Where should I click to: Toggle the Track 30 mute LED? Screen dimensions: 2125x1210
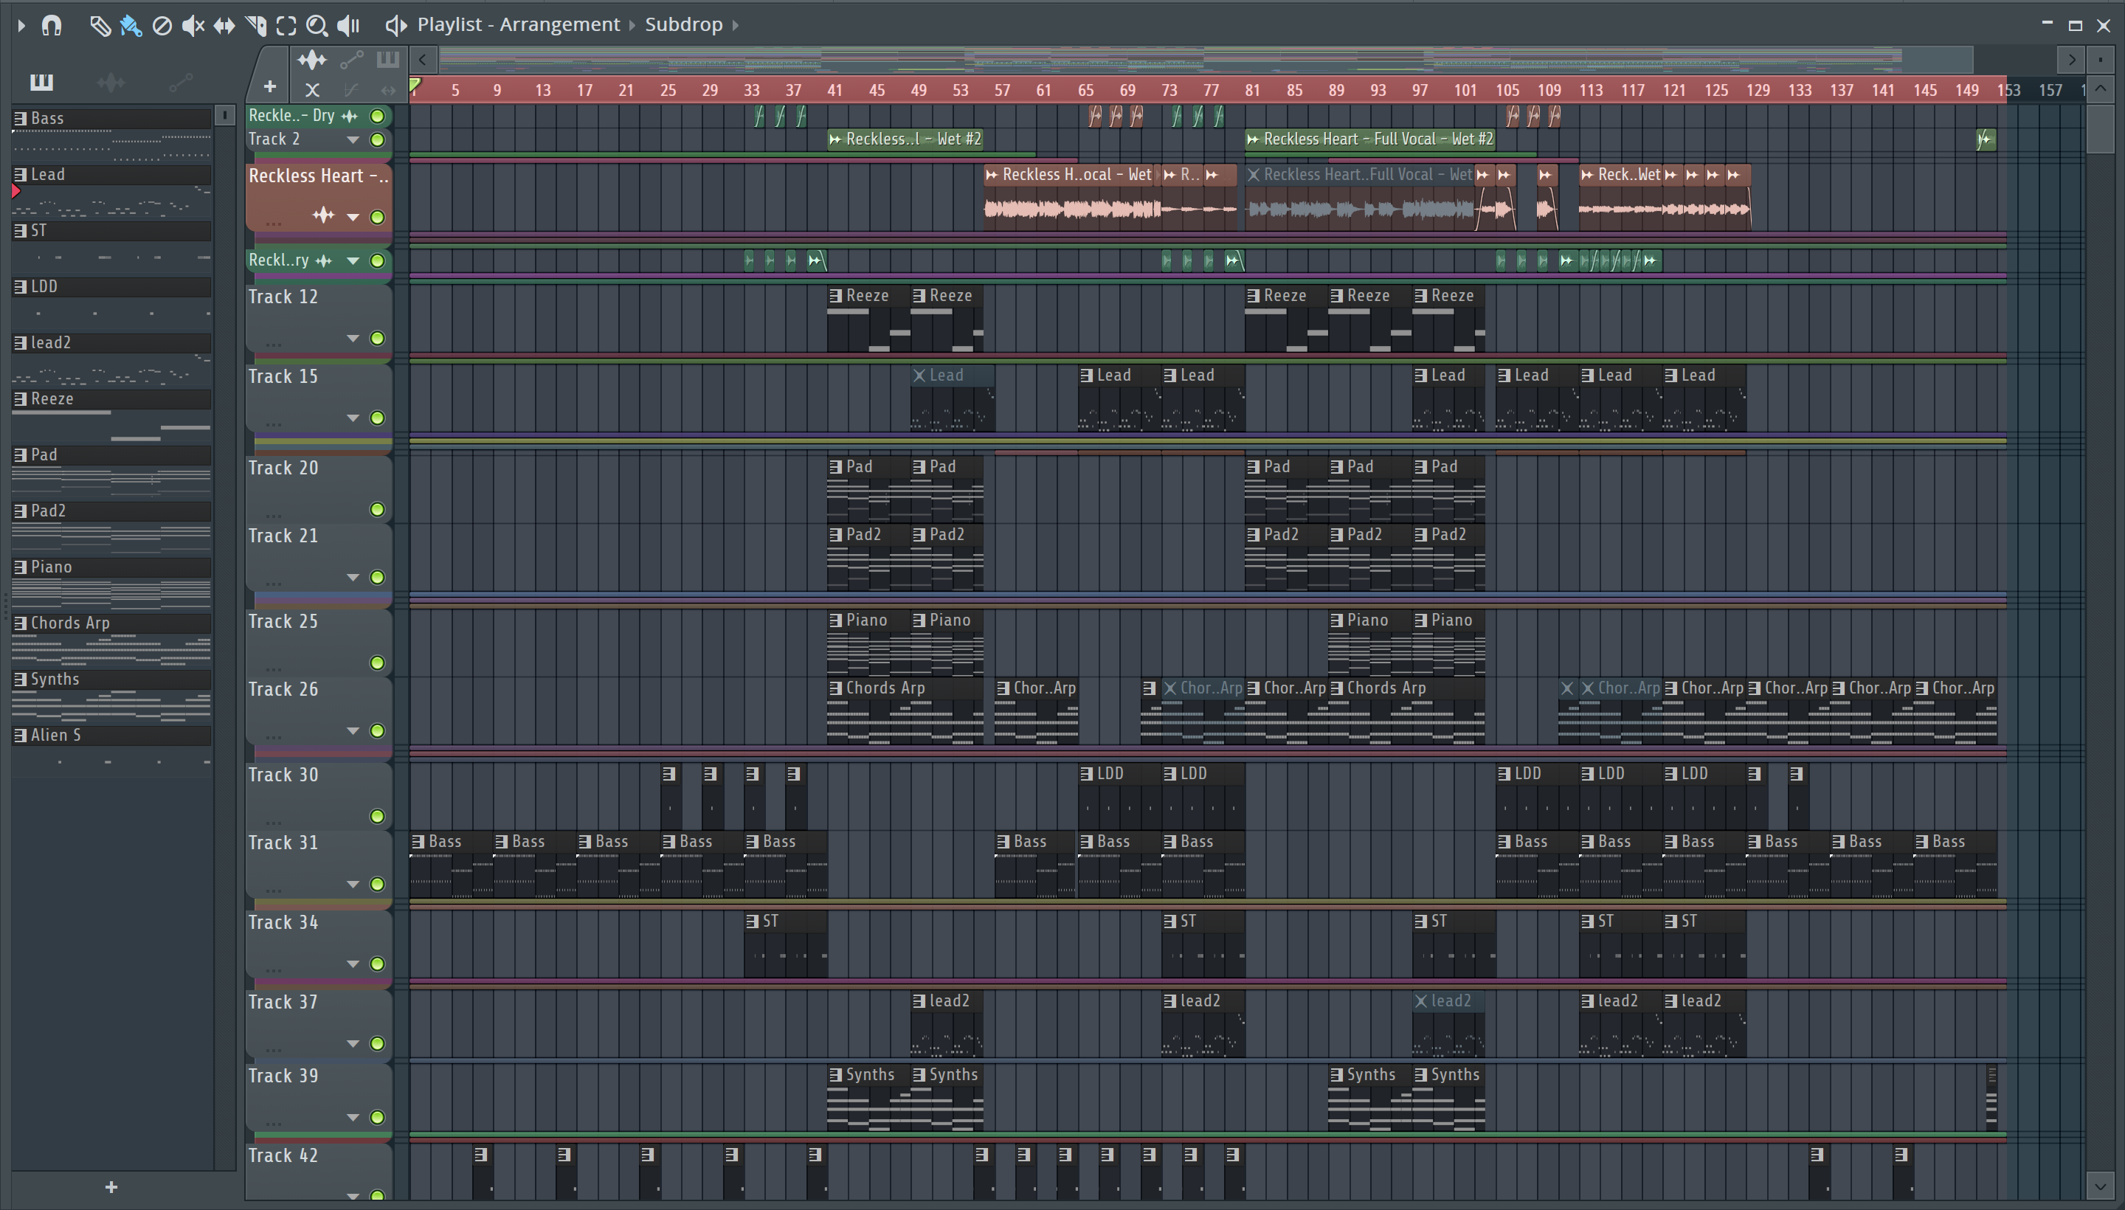click(x=377, y=816)
